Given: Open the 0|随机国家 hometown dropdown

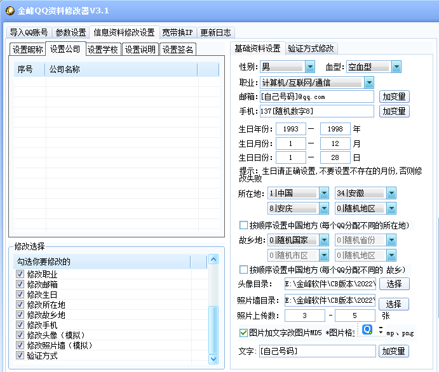Looking at the screenshot, I should coord(324,240).
